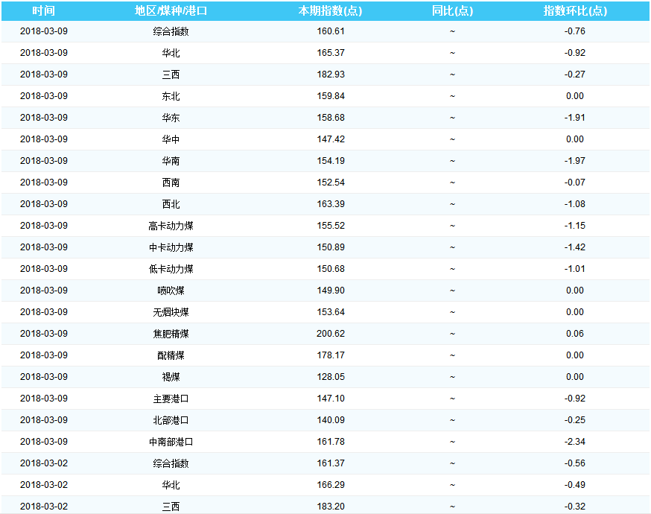
Task: Click the 焦肥精煤 value 200.62
Action: point(330,334)
